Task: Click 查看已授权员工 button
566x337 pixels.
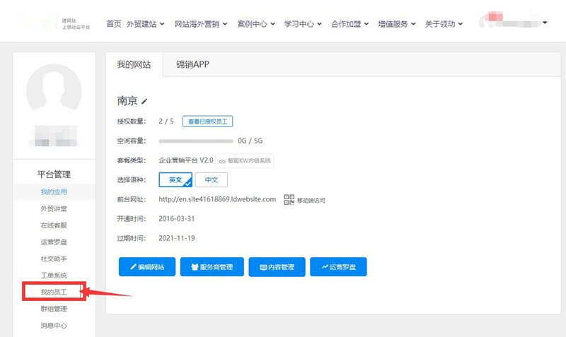Action: tap(207, 122)
